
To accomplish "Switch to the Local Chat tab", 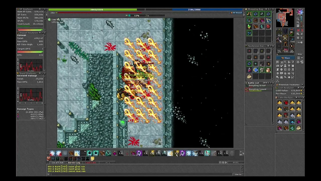I will 57,163.
